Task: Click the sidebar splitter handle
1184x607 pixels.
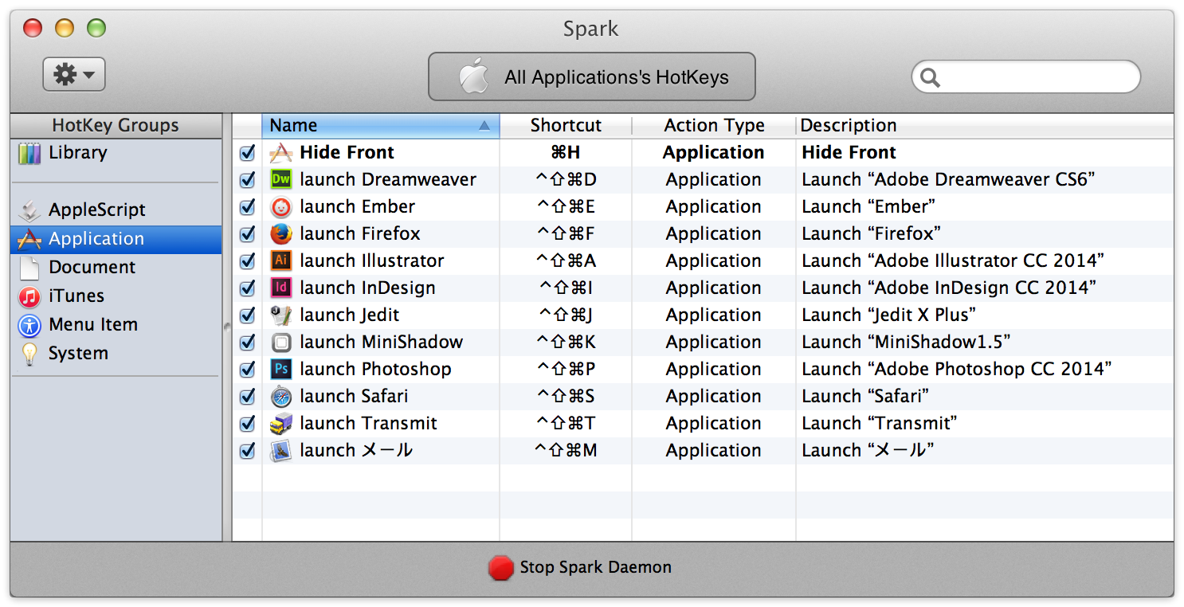Action: click(227, 326)
